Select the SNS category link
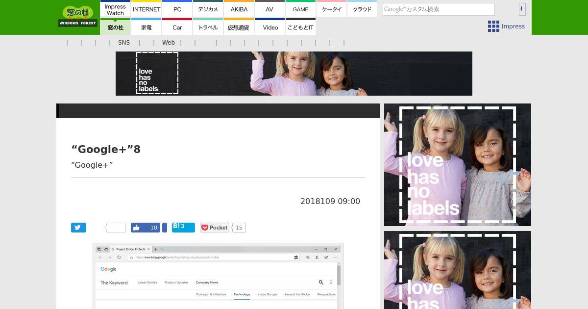Viewport: 588px width, 309px height. coord(124,43)
